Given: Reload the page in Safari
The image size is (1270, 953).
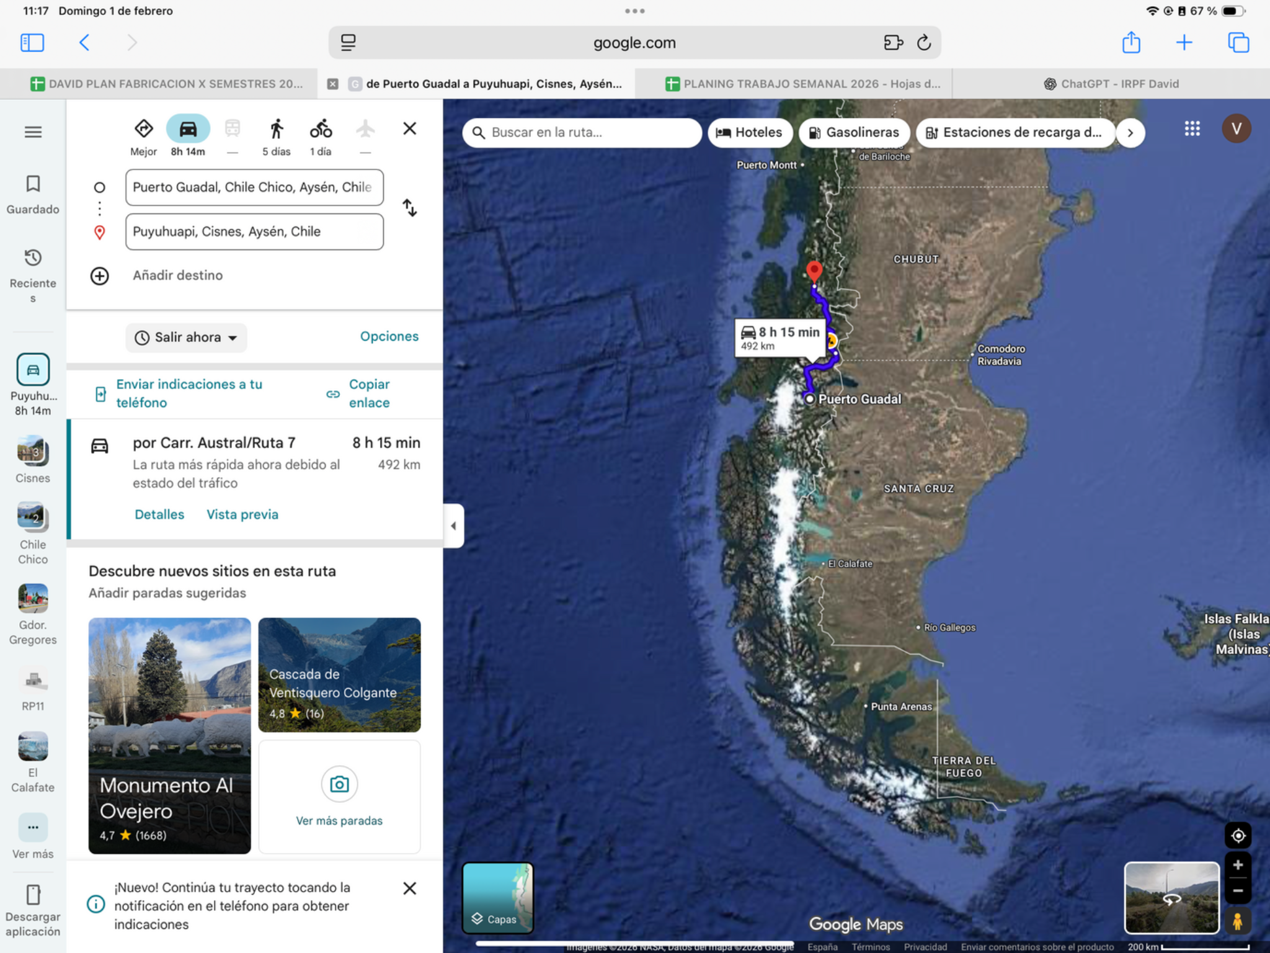Looking at the screenshot, I should coord(924,43).
